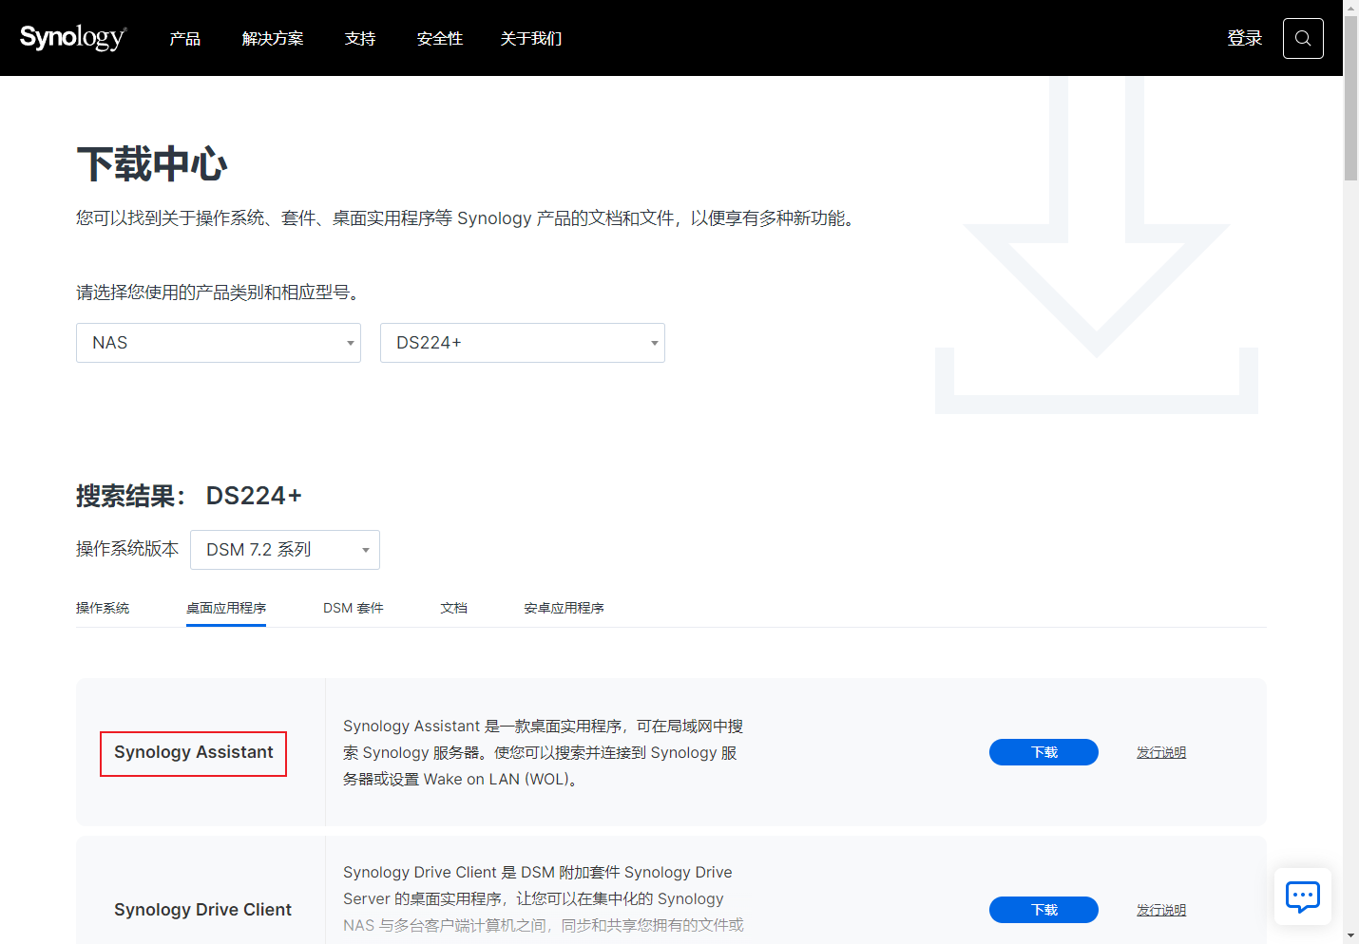Click the scrollbar down arrow
The height and width of the screenshot is (944, 1359).
(x=1350, y=935)
